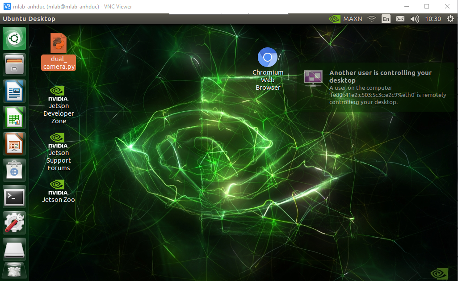Open the En keyboard input indicator
Viewport: 458px width, 281px height.
click(x=386, y=19)
